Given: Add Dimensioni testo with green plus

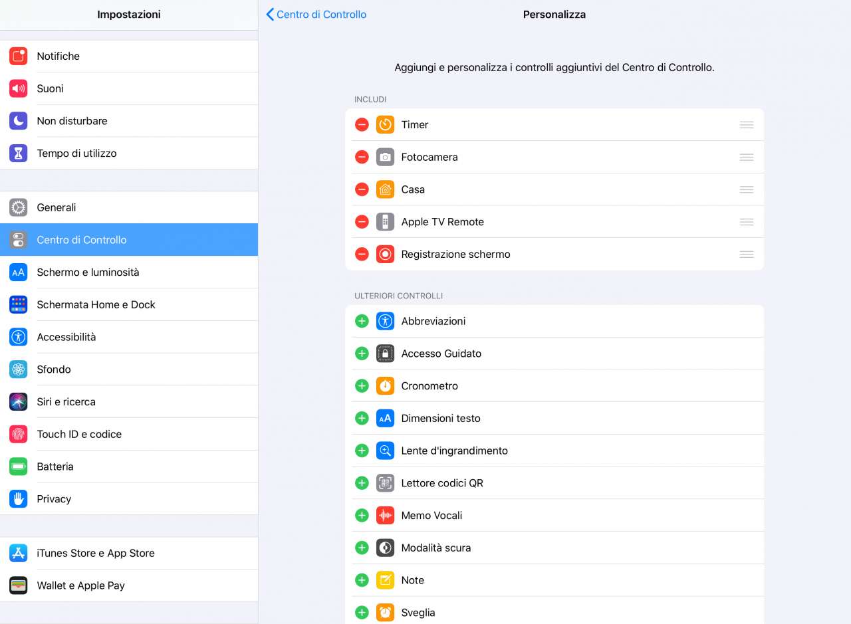Looking at the screenshot, I should 362,419.
